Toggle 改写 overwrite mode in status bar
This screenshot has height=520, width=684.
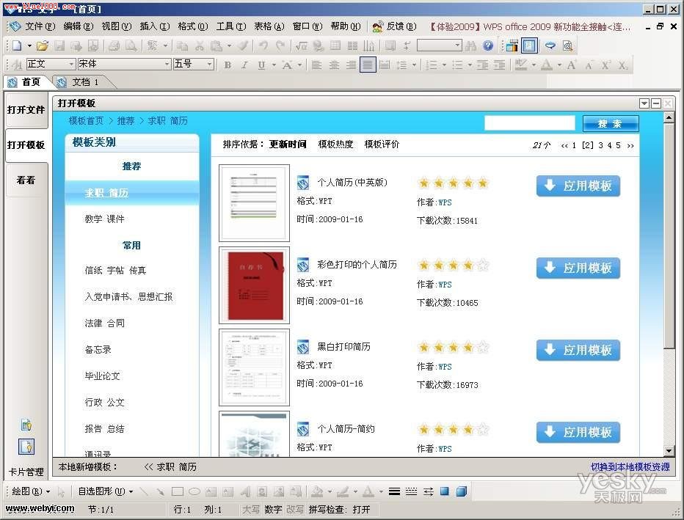coord(294,509)
